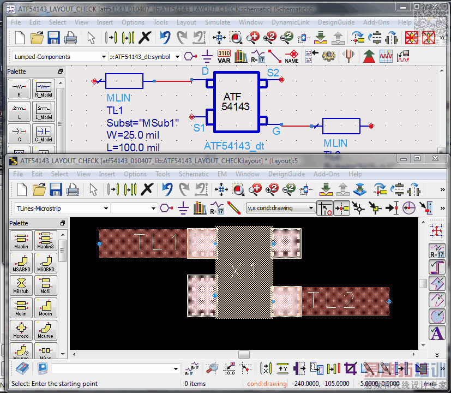Click Layout horizontal scrollbar thumb

244,354
